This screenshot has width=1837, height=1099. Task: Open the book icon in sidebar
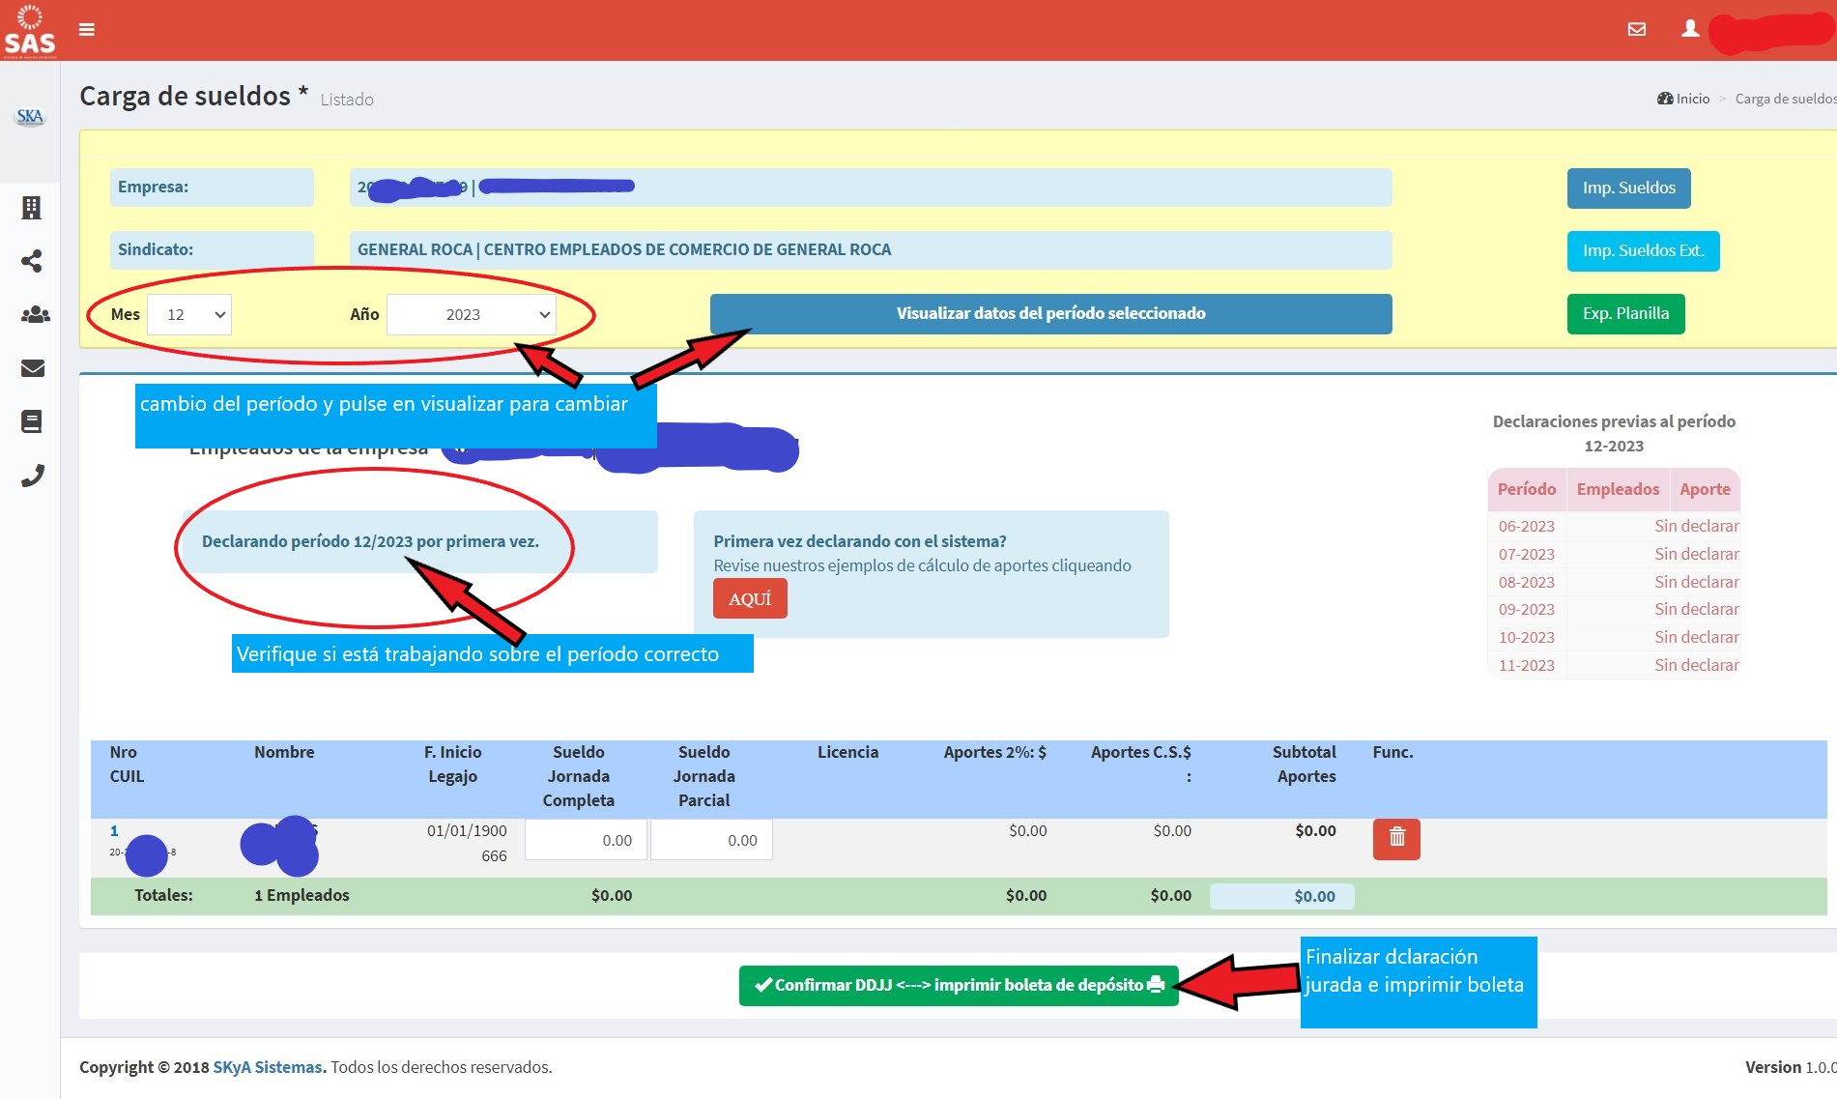32,421
